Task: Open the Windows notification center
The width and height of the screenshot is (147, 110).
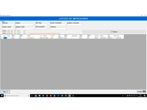Action: click(145, 96)
